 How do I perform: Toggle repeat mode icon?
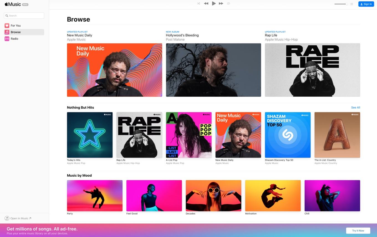pyautogui.click(x=228, y=4)
